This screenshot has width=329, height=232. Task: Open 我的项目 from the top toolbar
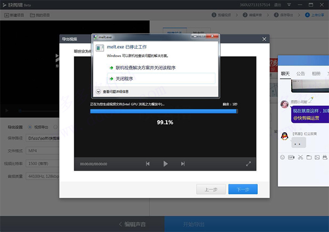pyautogui.click(x=39, y=15)
